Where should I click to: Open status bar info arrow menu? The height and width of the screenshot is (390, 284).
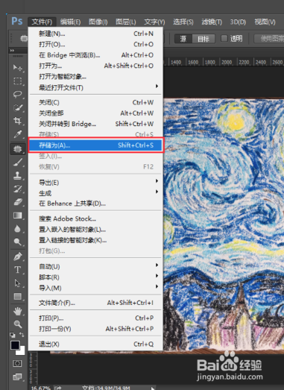click(153, 388)
